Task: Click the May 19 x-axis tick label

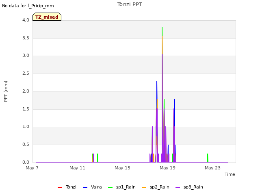Action: [167, 168]
